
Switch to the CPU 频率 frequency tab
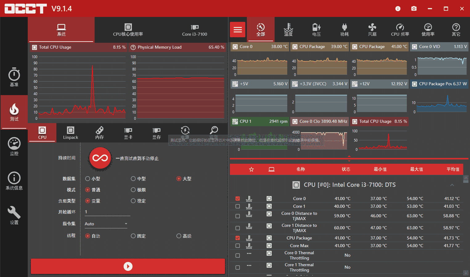[x=400, y=30]
